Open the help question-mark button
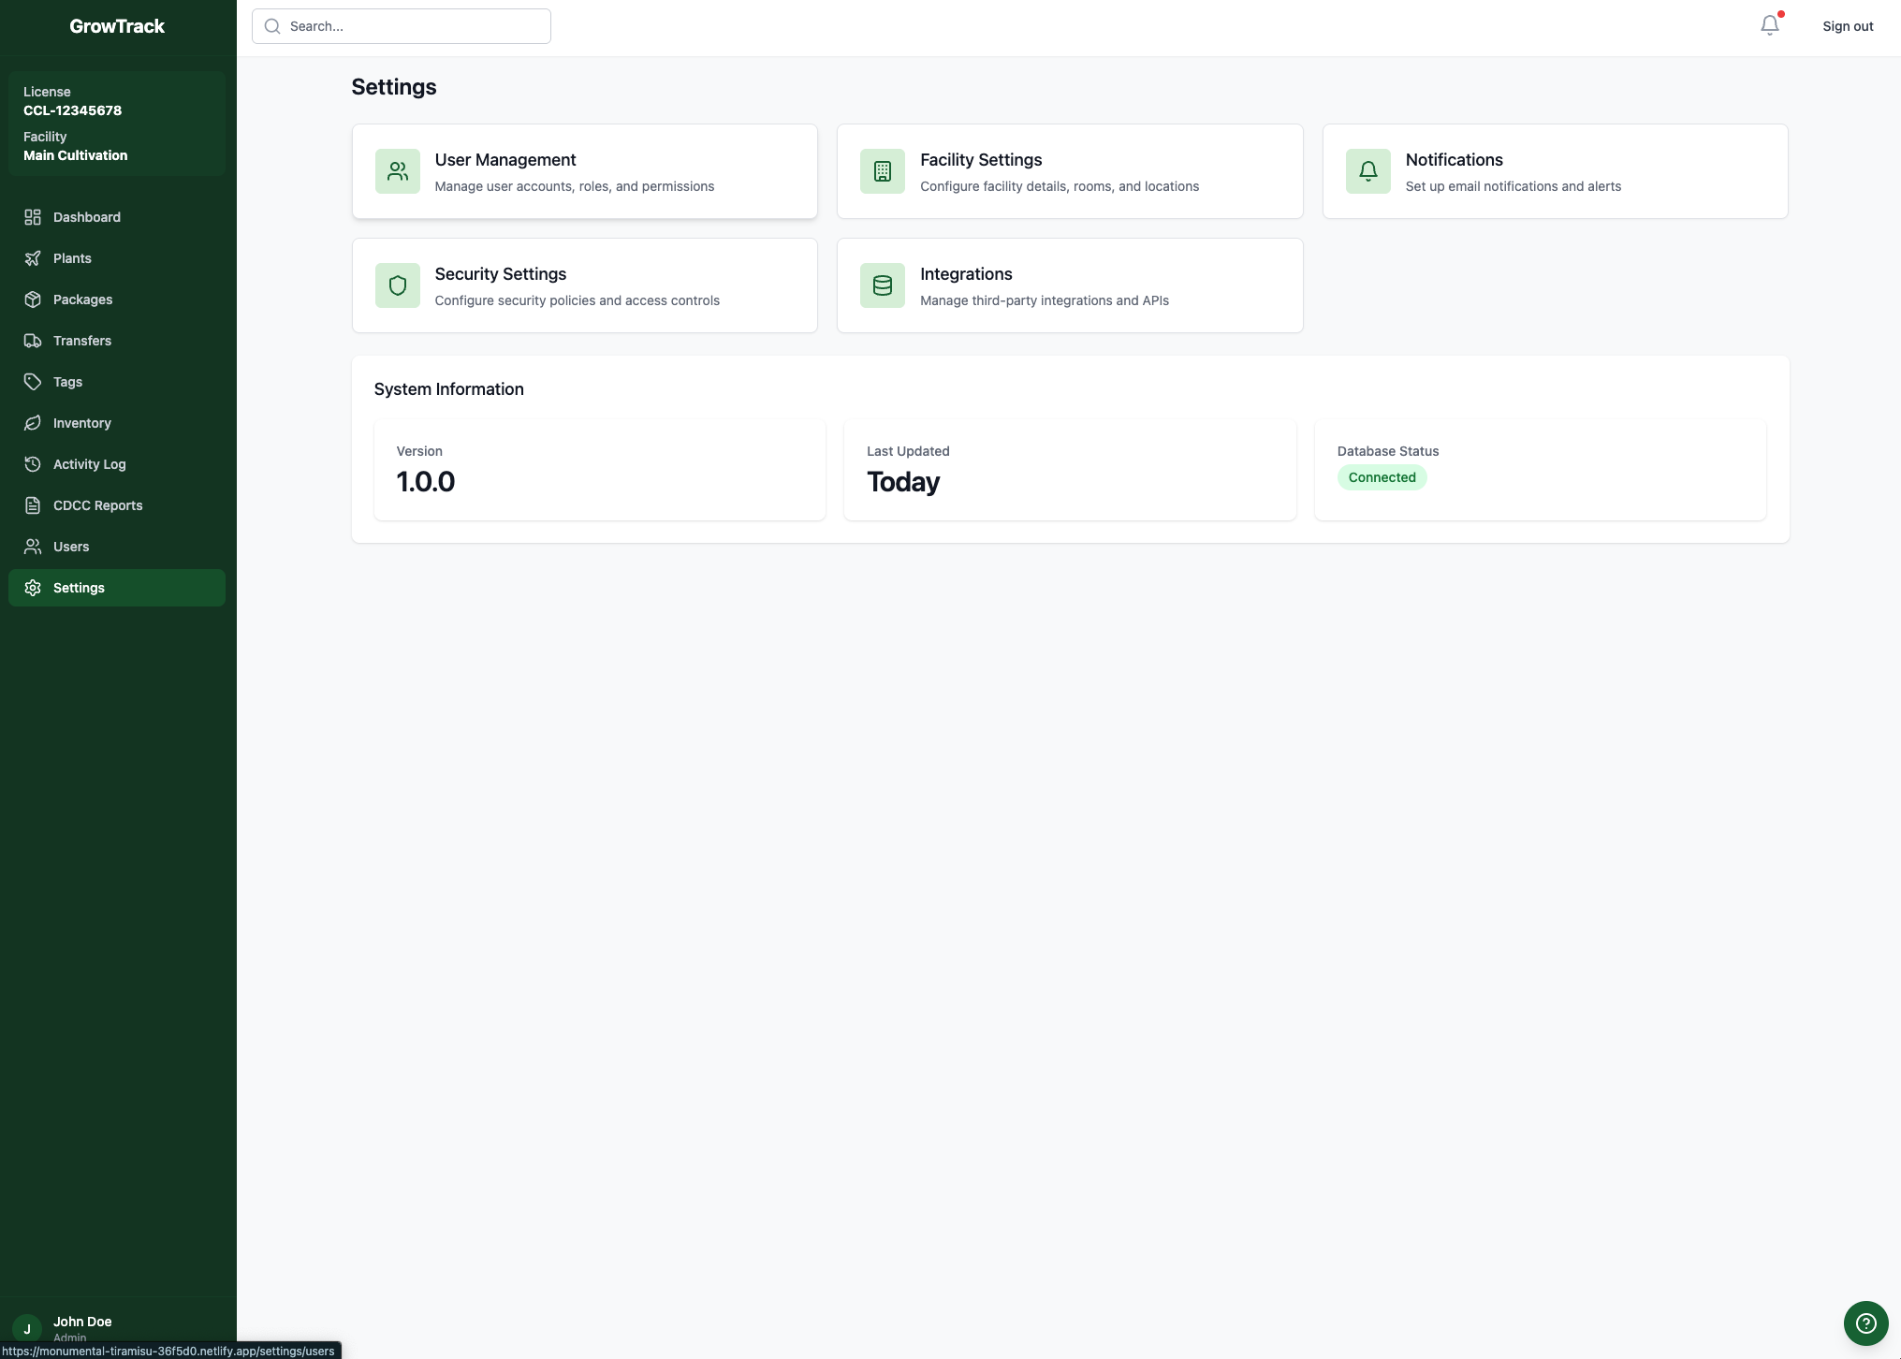This screenshot has height=1359, width=1901. tap(1865, 1322)
